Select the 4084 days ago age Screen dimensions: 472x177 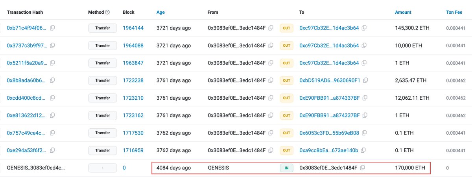point(173,168)
